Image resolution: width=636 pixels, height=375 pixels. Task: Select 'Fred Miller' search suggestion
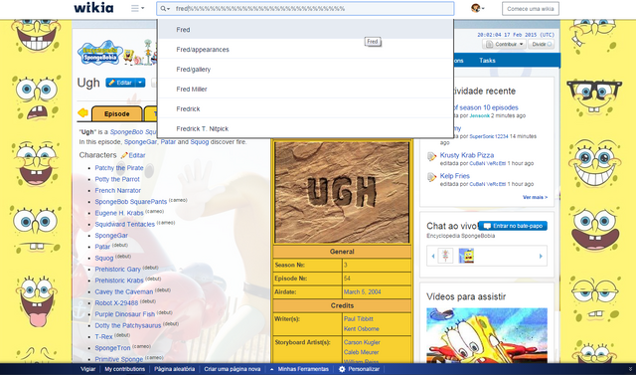tap(306, 90)
